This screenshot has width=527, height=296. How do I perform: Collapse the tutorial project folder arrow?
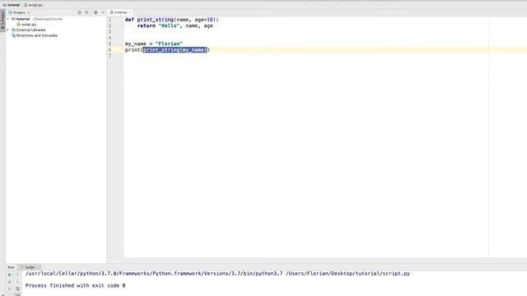pos(8,19)
